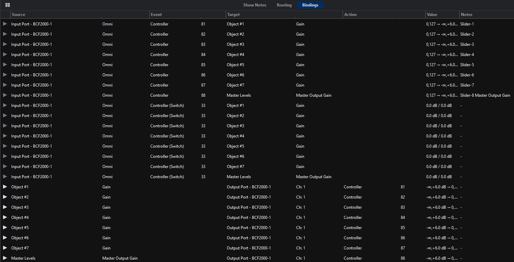Select the Slider-7 note cell
This screenshot has width=514, height=262.
pyautogui.click(x=467, y=85)
